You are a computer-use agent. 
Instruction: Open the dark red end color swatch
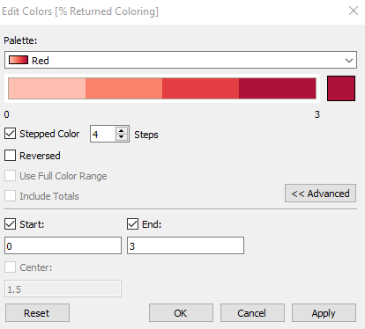[341, 88]
